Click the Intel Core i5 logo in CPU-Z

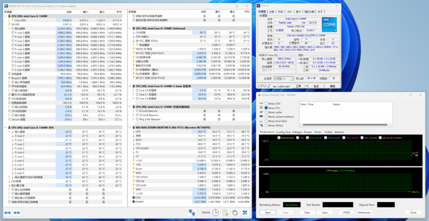click(x=329, y=24)
